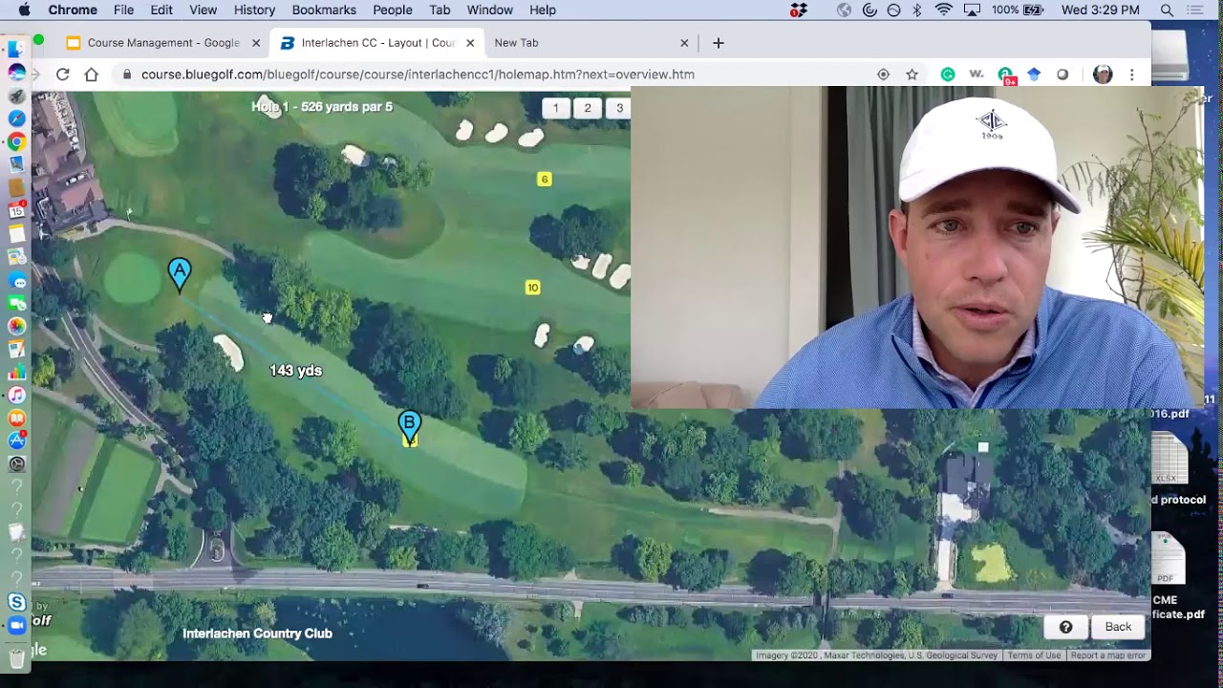Click yellow hole 6 marker on map
The image size is (1223, 688).
coord(545,179)
